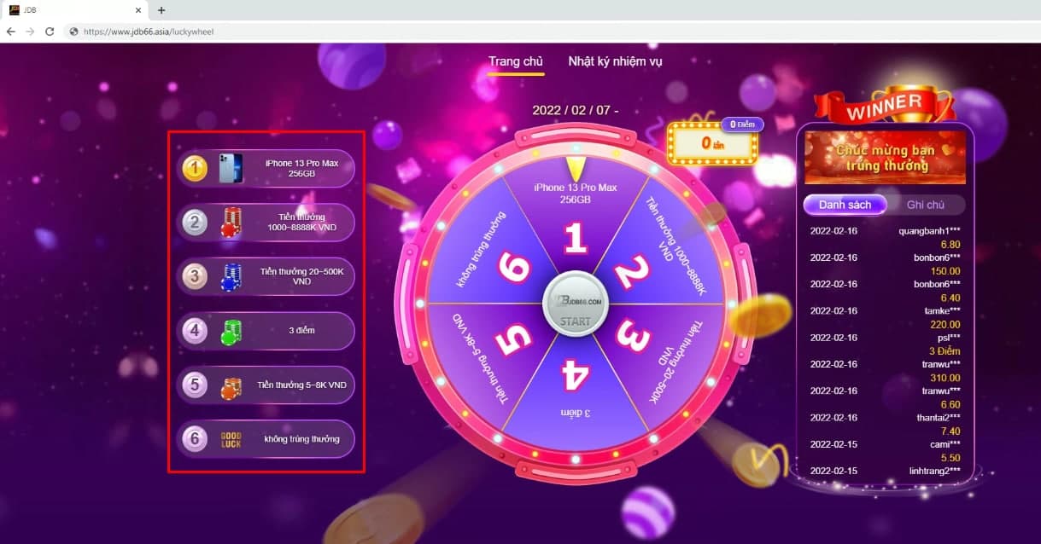Open a new browser tab with plus icon

[161, 10]
